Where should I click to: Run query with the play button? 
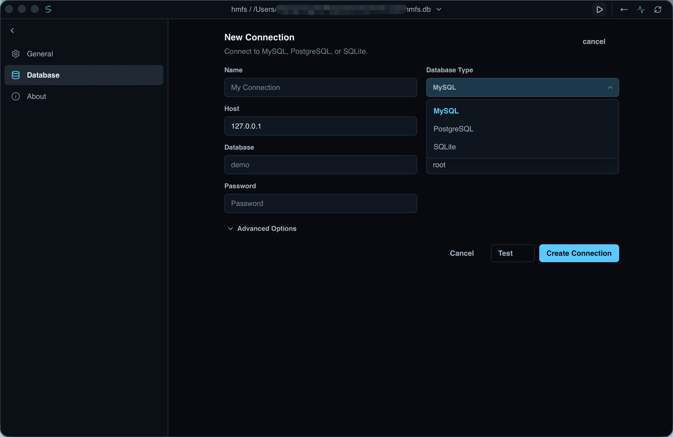pyautogui.click(x=599, y=10)
